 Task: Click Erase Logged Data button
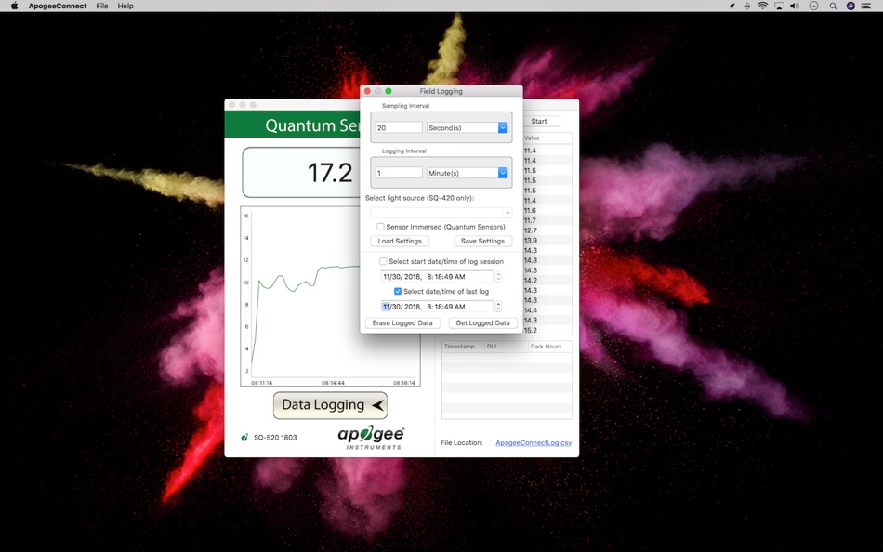(402, 323)
